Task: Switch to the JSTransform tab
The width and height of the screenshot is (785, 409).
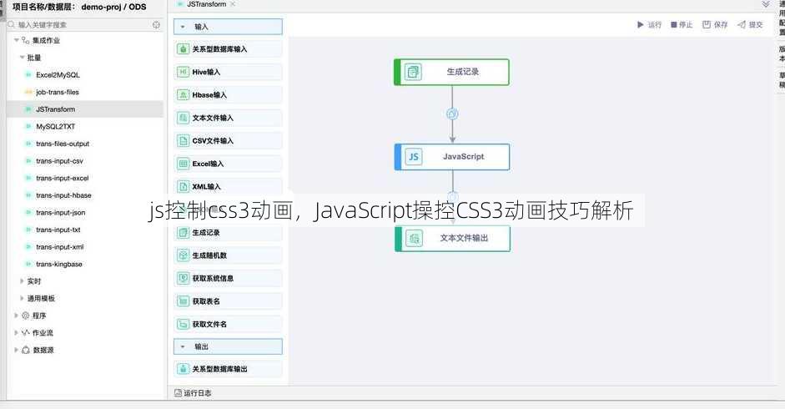Action: pos(206,4)
